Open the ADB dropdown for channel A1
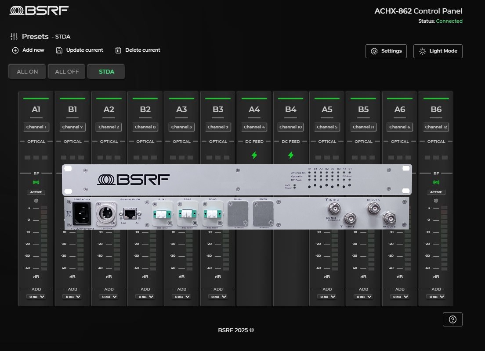Screen dimensions: 485x351 [x=36, y=297]
